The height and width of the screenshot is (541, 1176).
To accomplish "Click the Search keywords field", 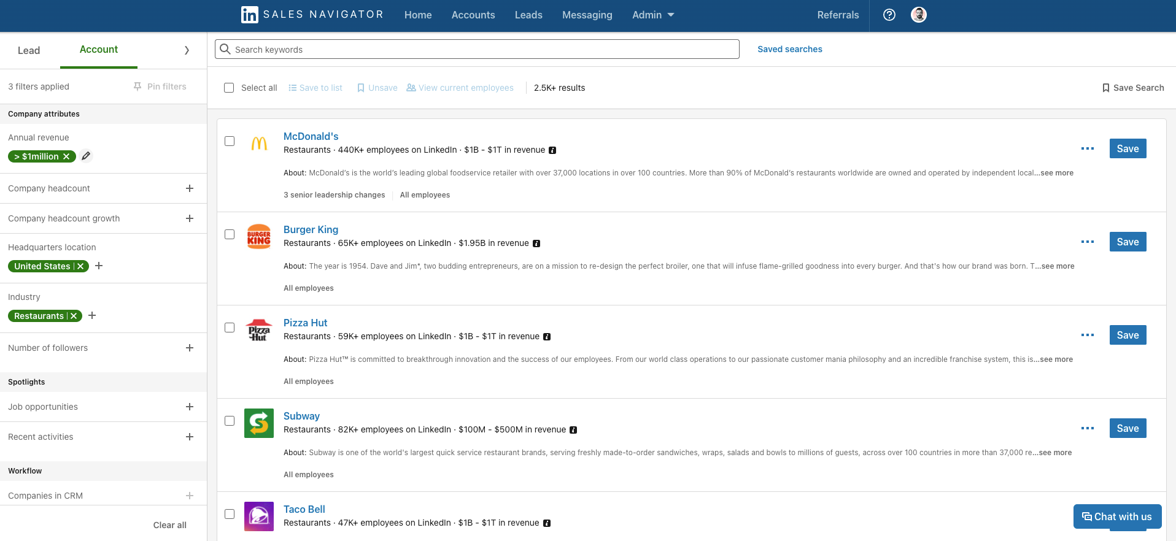I will click(477, 49).
